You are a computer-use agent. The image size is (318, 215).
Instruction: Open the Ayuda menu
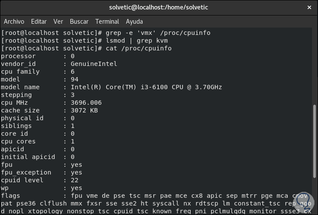[x=134, y=22]
